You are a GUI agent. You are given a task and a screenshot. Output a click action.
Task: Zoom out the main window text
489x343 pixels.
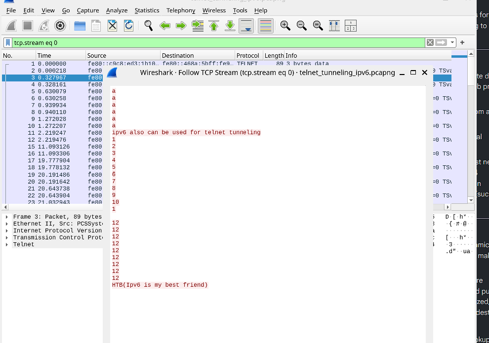tap(302, 26)
